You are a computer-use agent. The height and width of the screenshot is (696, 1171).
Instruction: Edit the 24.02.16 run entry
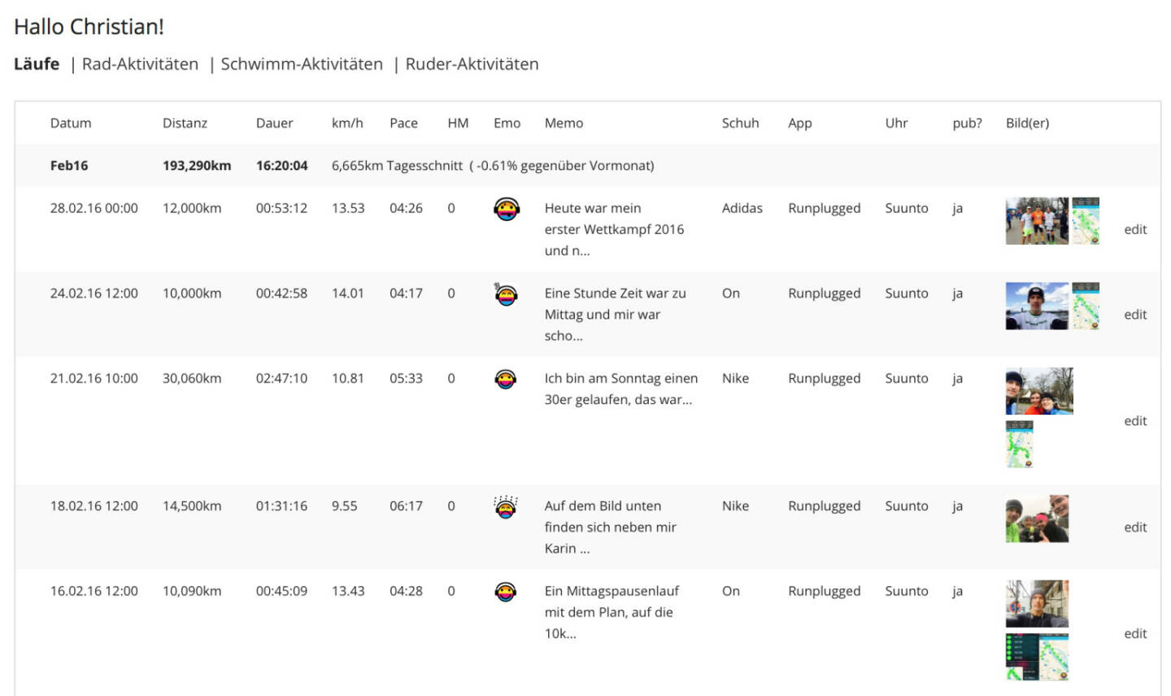click(x=1135, y=315)
